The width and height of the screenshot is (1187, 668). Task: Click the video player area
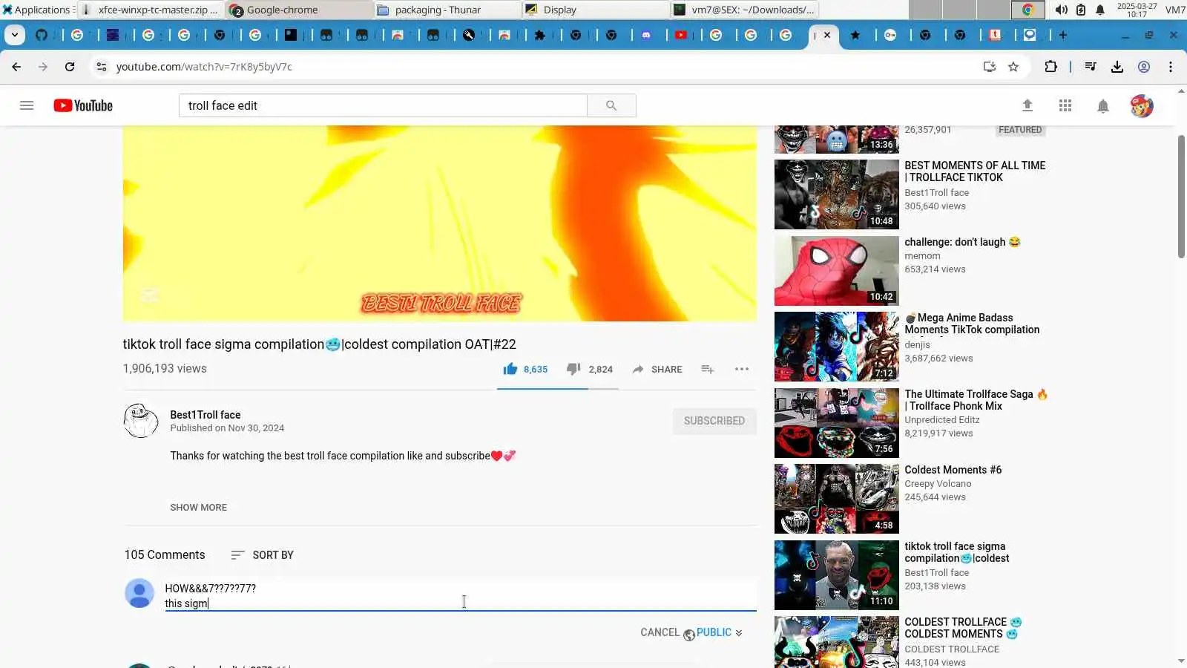[440, 223]
